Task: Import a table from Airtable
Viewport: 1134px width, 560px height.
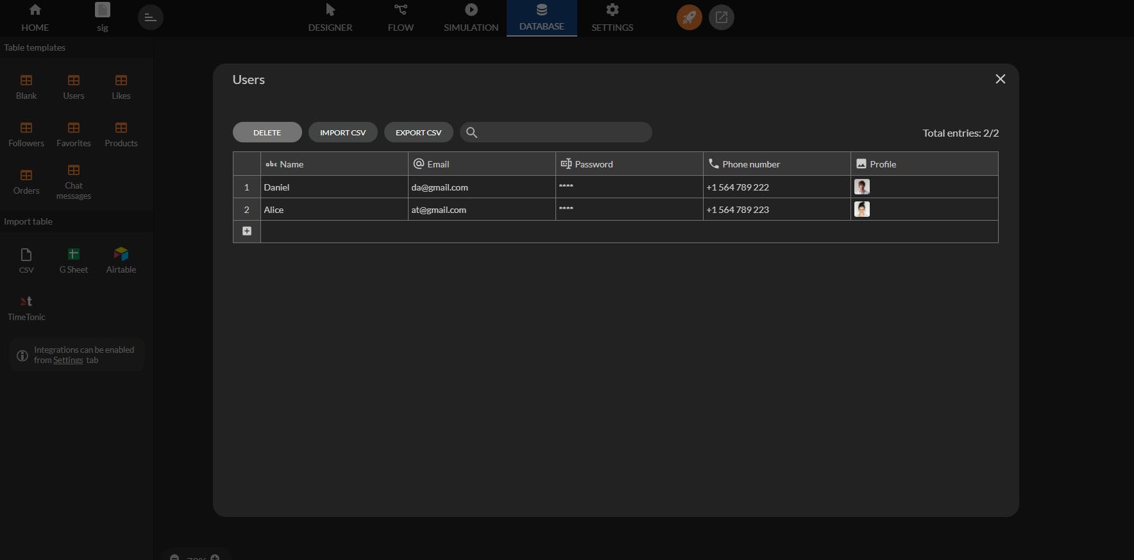Action: [121, 261]
